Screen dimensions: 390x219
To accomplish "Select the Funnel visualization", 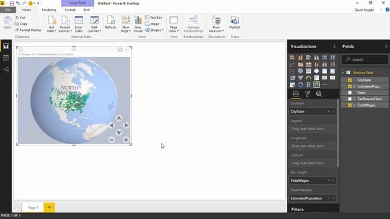I will [300, 78].
